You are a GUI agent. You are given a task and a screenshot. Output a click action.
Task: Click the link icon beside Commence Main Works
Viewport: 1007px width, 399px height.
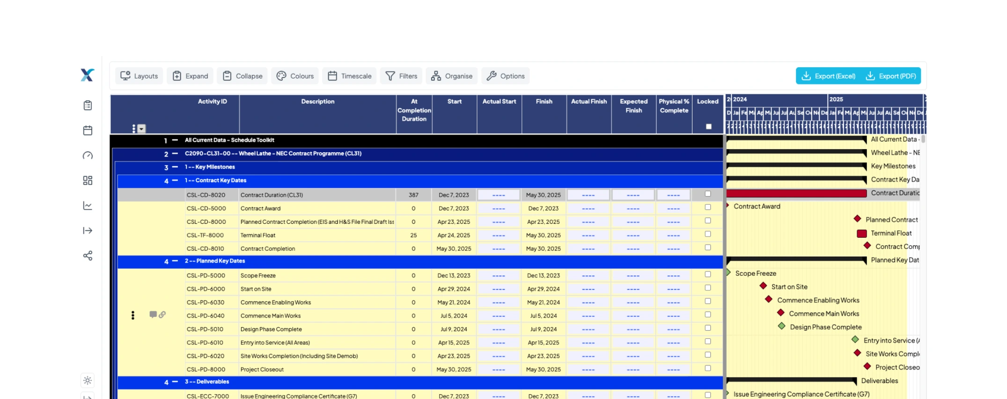[162, 314]
